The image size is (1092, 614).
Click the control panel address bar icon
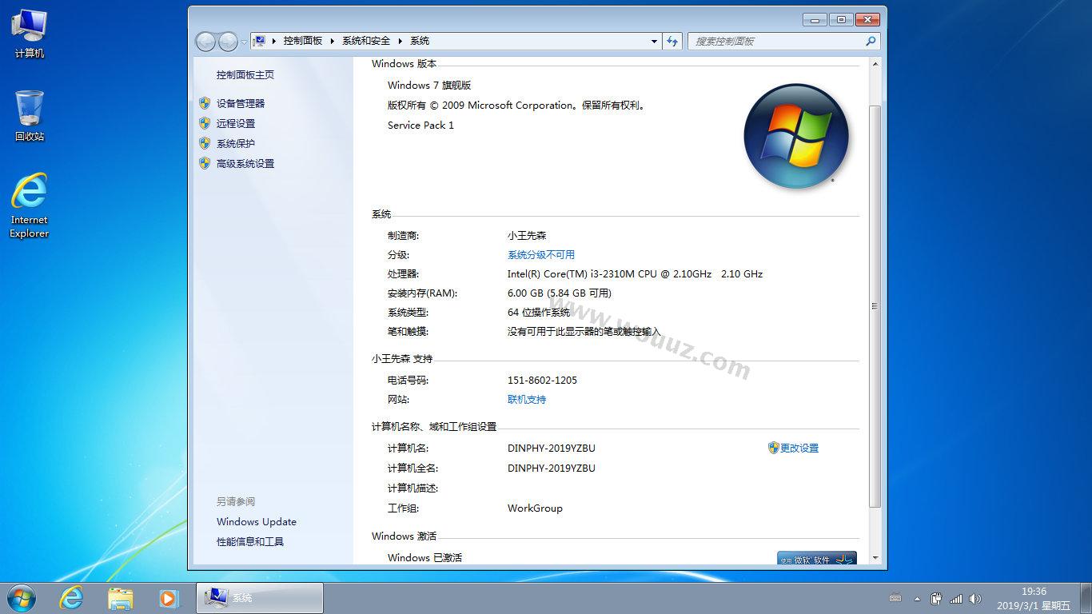point(259,41)
